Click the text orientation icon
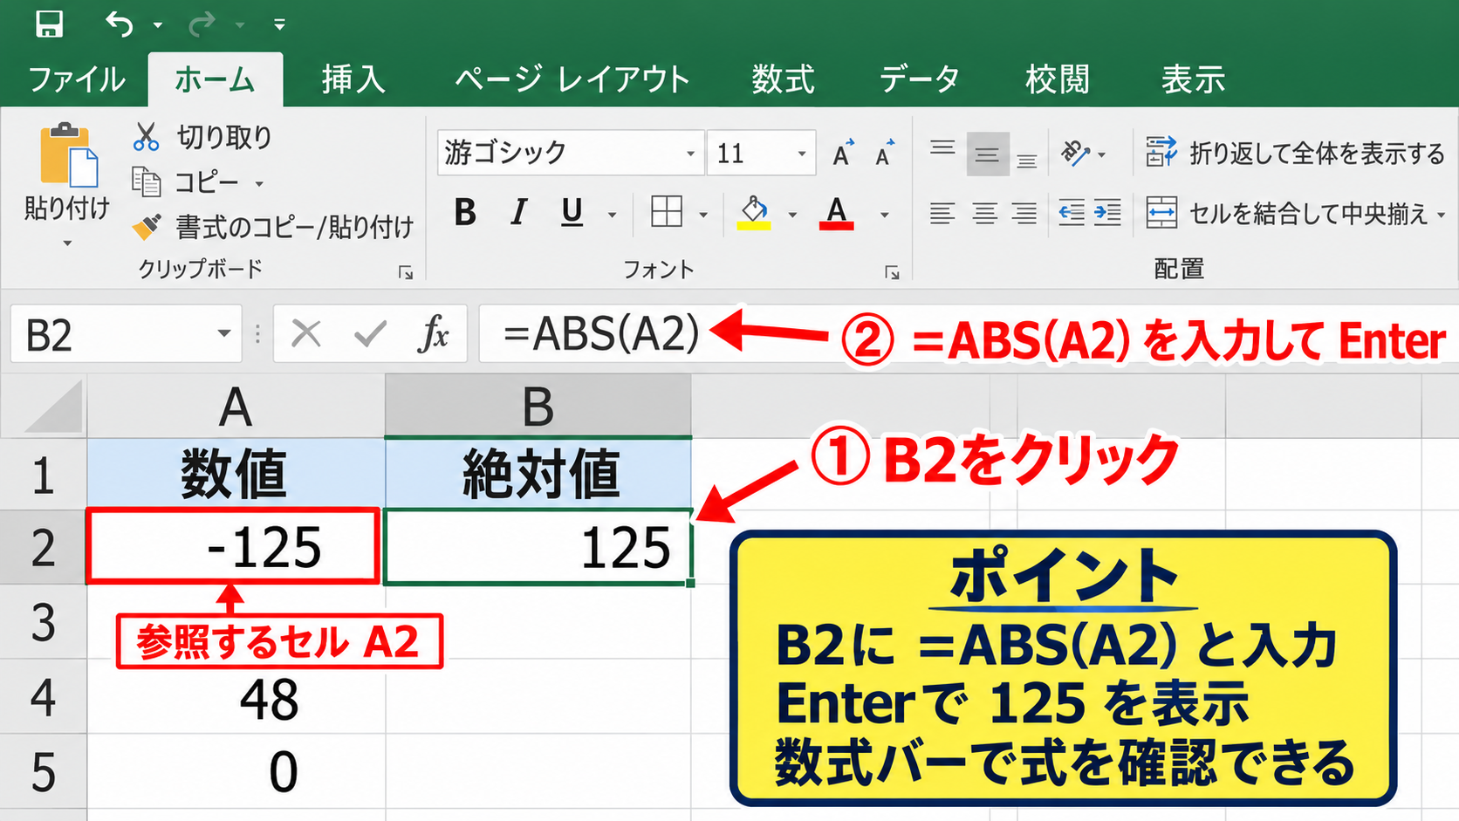This screenshot has width=1459, height=821. (x=1075, y=154)
